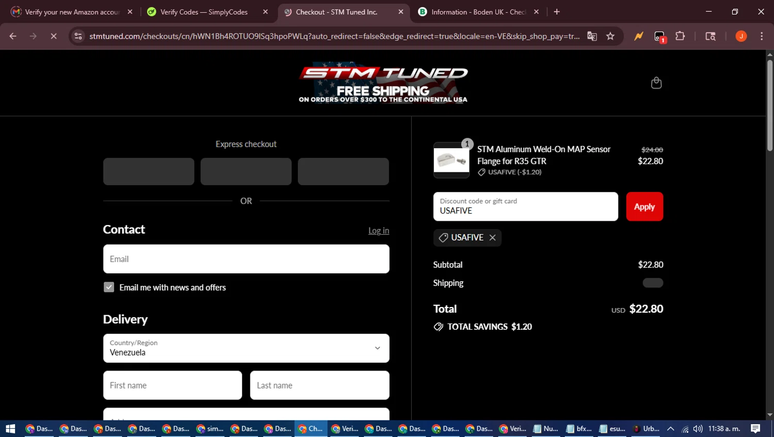Remove the applied USAFIVE discount tag
774x437 pixels.
click(x=493, y=237)
